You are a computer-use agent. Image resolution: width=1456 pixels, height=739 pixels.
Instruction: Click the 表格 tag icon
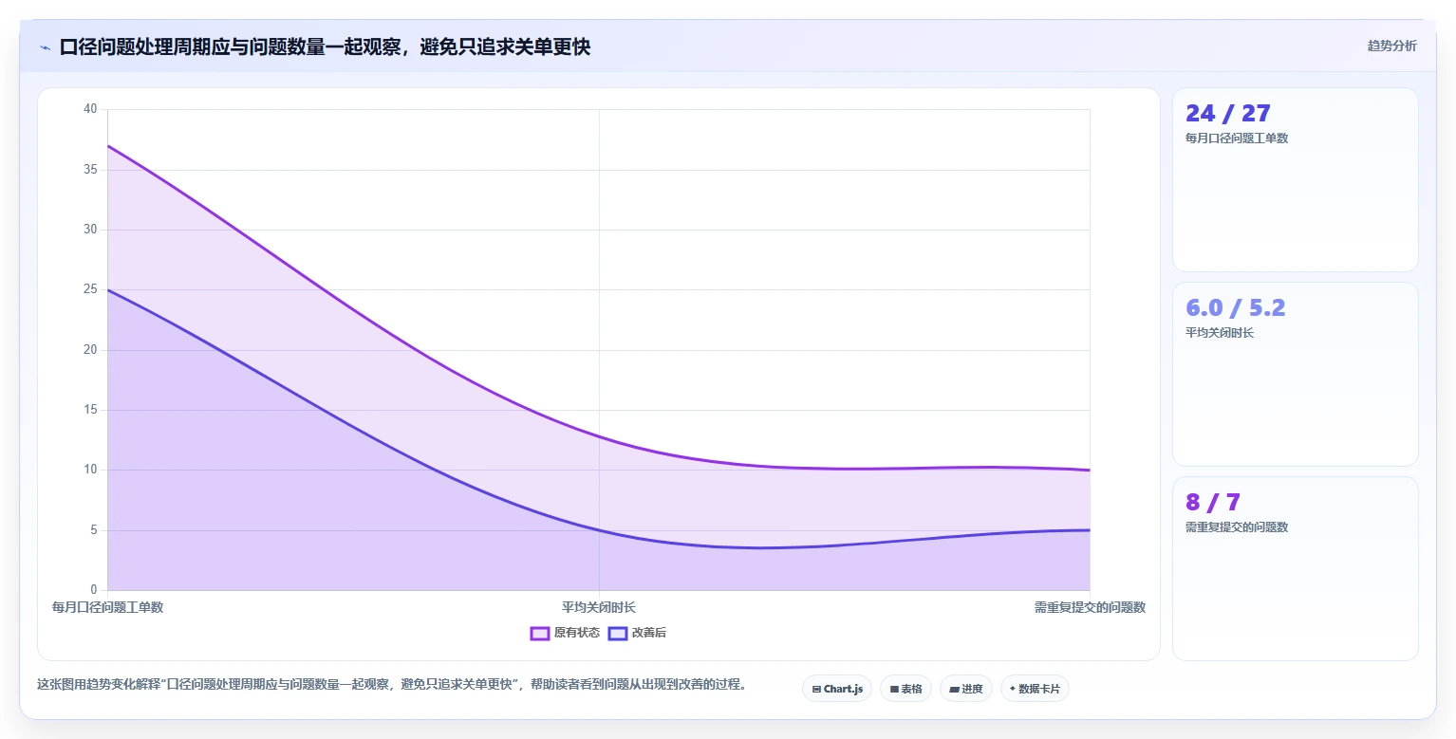[x=894, y=689]
